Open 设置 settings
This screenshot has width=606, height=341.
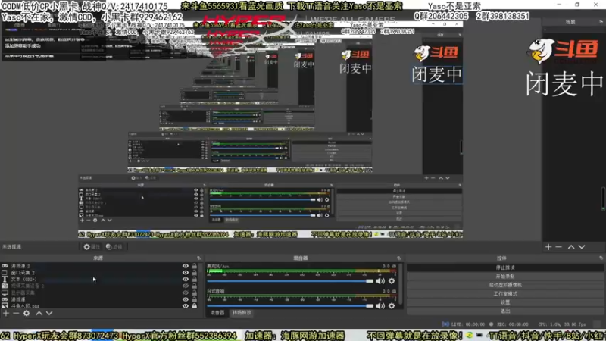click(505, 302)
